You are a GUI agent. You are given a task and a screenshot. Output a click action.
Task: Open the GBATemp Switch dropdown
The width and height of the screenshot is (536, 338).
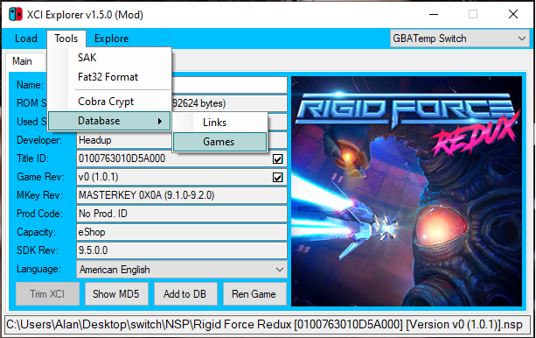(460, 39)
